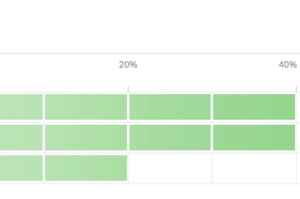Click first row's empty cell beyond 40%
300x199 pixels.
[298, 107]
